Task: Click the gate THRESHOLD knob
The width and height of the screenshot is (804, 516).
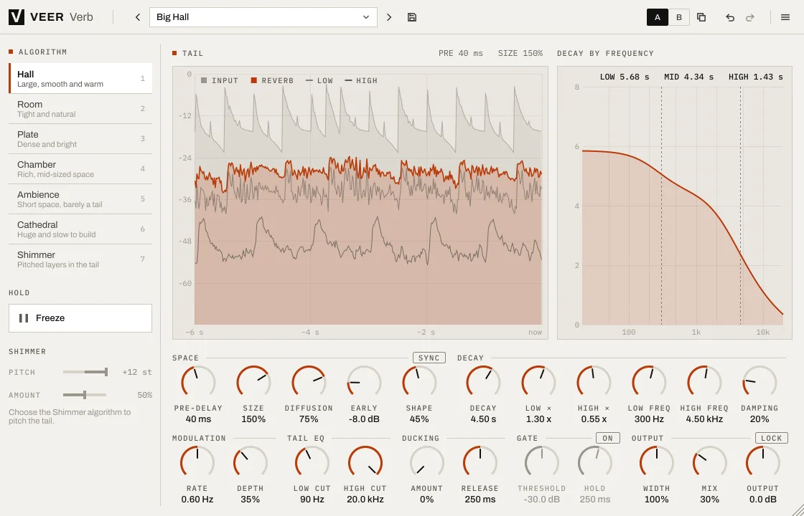Action: (x=541, y=463)
